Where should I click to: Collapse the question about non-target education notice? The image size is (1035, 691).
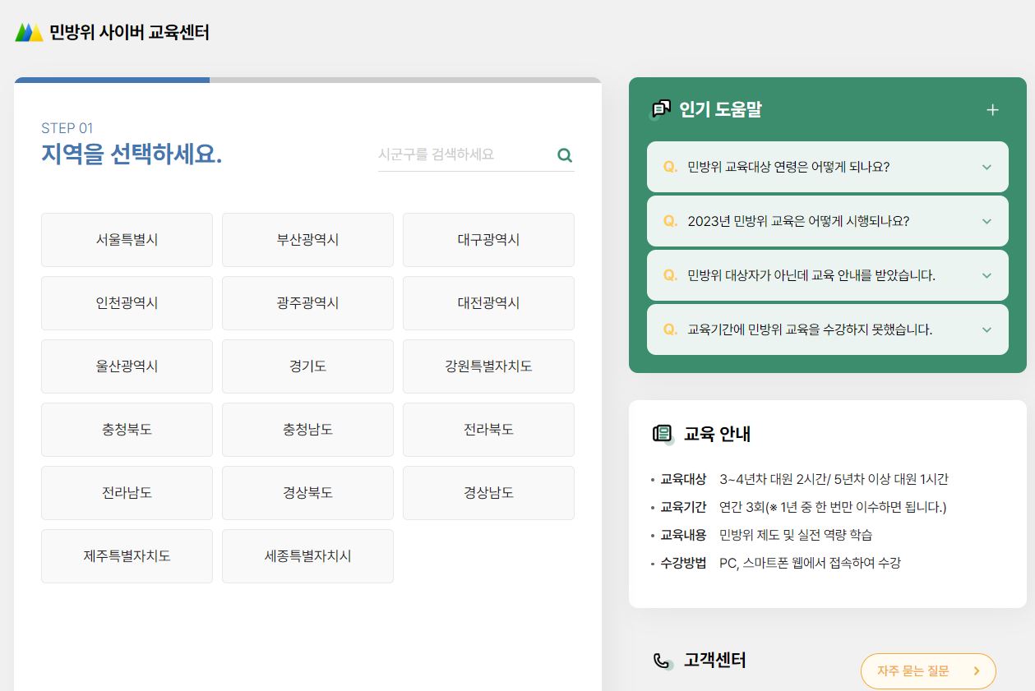(986, 275)
